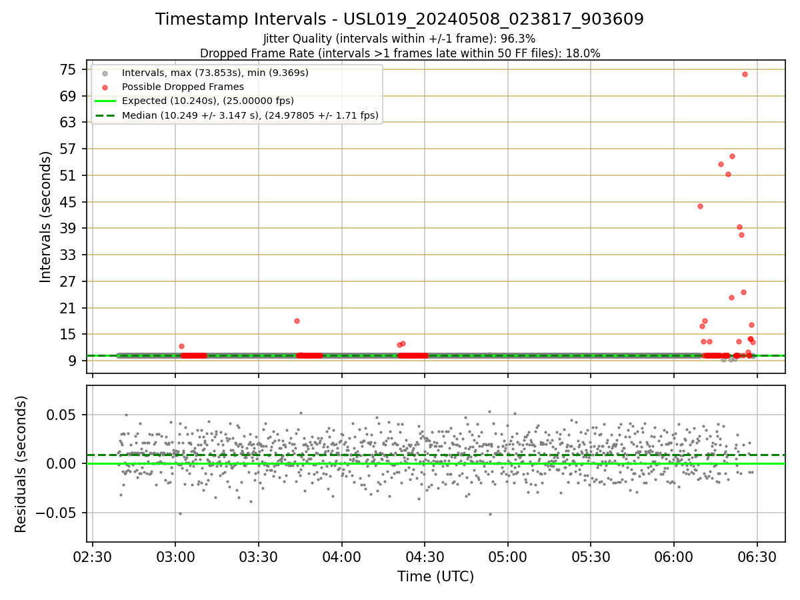
Task: Click y-axis tick label "69"
Action: pyautogui.click(x=69, y=96)
